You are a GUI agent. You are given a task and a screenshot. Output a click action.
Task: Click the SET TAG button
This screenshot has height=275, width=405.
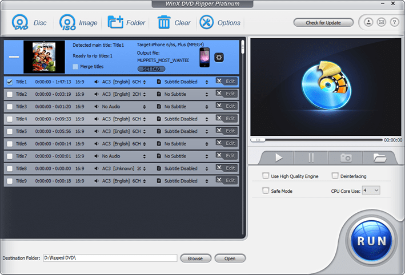[151, 69]
